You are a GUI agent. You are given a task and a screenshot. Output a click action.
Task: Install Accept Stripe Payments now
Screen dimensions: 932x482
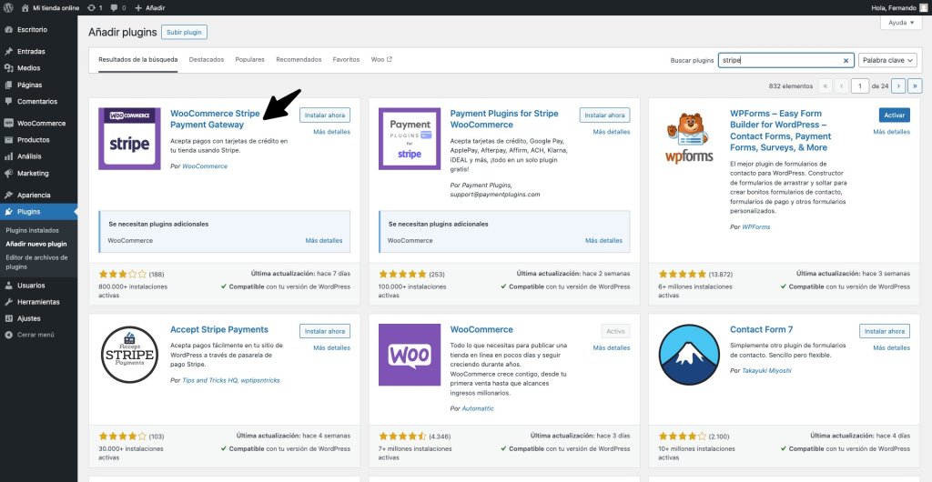point(325,331)
